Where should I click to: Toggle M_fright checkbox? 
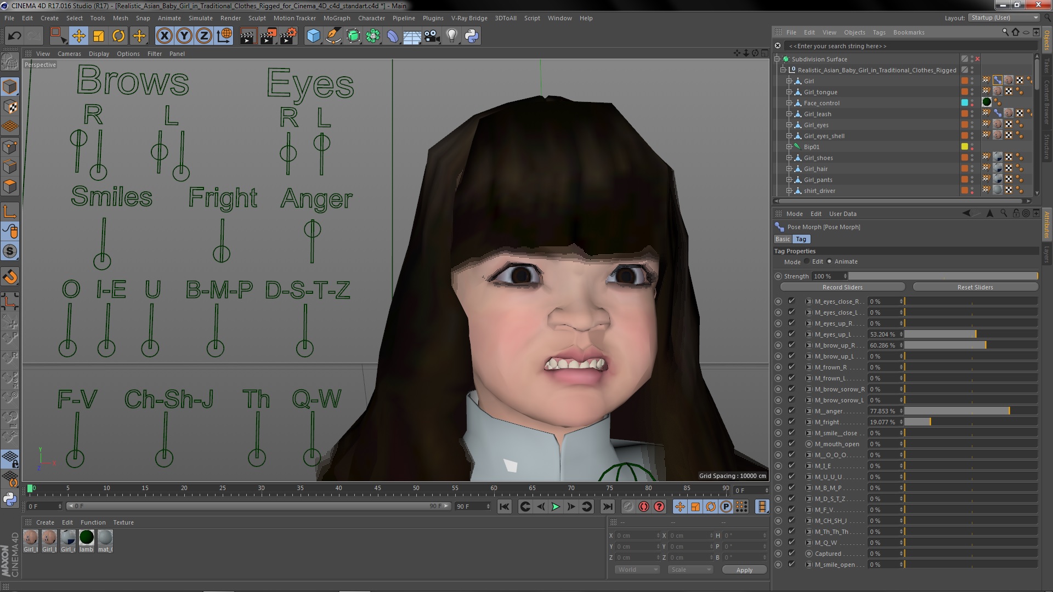[x=791, y=422]
